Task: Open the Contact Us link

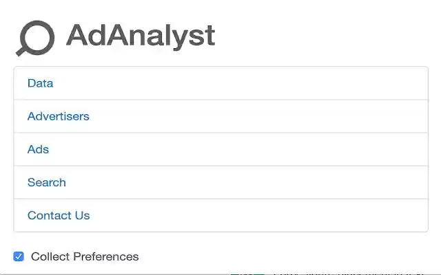Action: pyautogui.click(x=59, y=215)
